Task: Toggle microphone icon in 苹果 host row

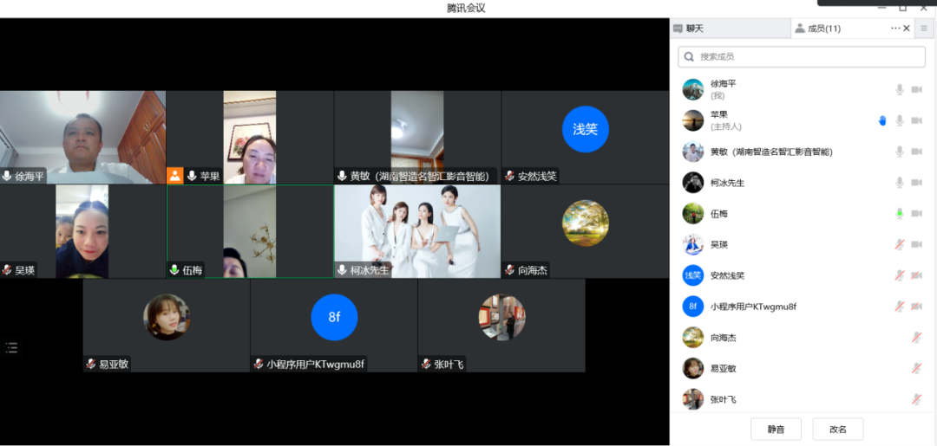Action: tap(900, 120)
